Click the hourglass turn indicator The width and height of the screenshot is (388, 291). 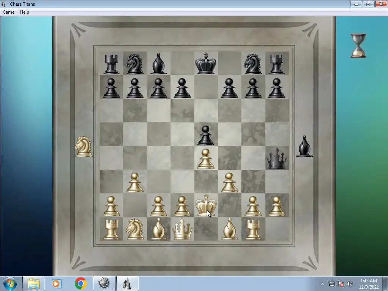[x=358, y=46]
